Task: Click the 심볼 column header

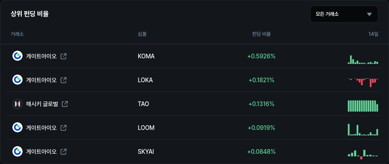Action: pyautogui.click(x=142, y=34)
